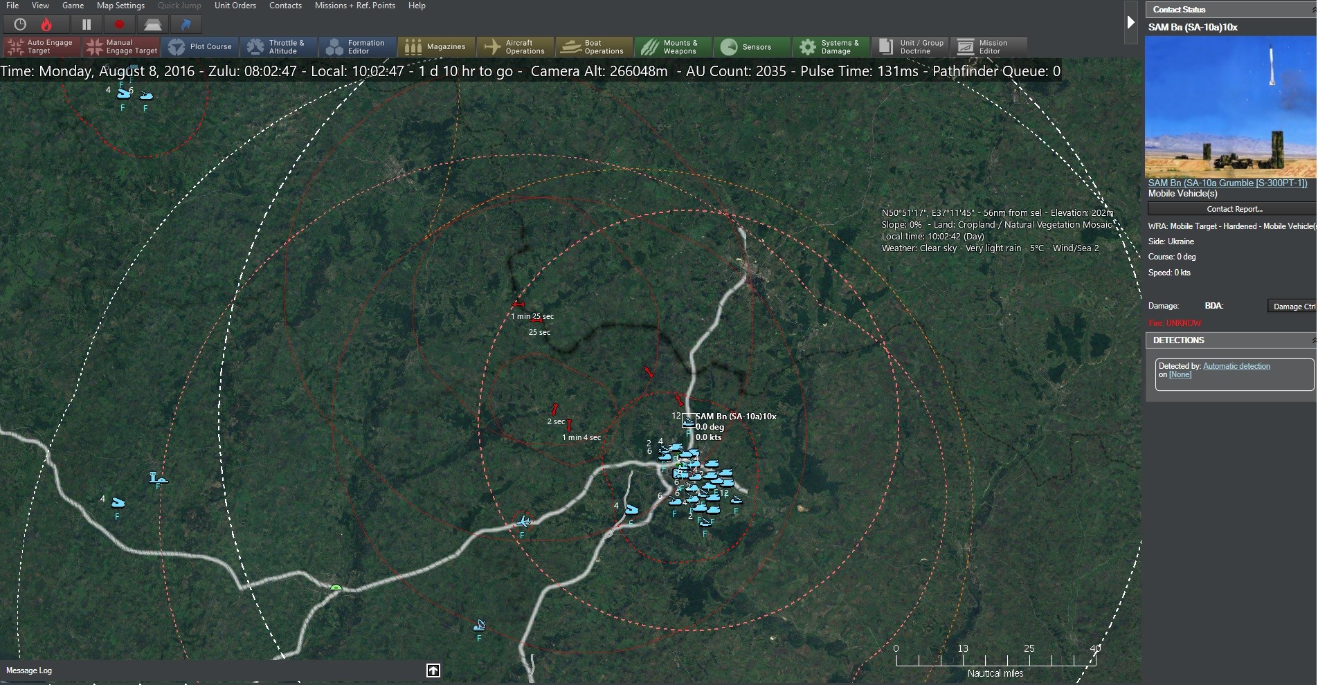Open Unit / Group Doctrine

click(910, 46)
